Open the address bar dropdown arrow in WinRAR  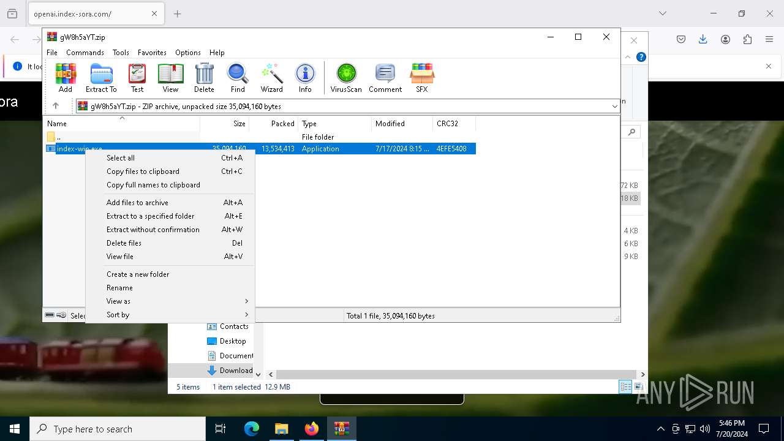(614, 107)
